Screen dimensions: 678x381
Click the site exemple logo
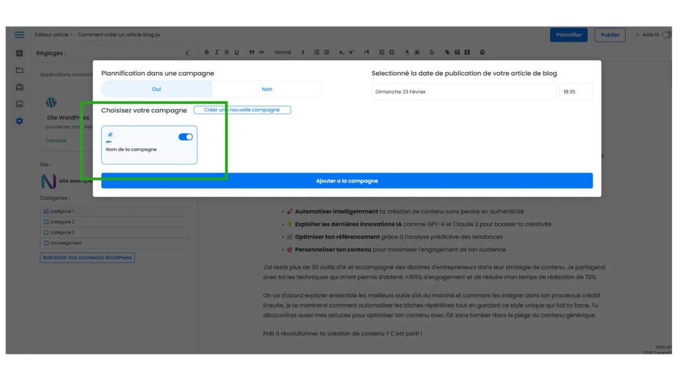pos(48,181)
